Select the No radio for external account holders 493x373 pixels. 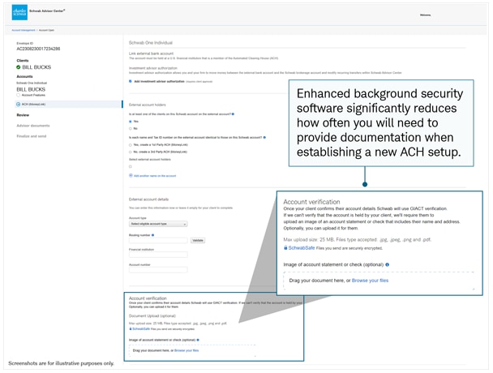tap(131, 129)
